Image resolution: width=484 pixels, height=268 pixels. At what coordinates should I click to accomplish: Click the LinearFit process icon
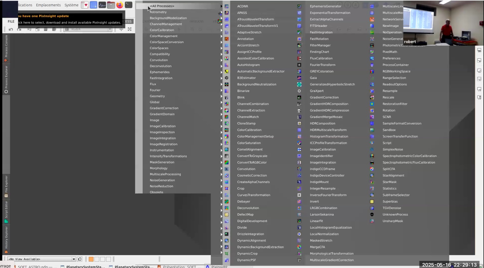[299, 221]
